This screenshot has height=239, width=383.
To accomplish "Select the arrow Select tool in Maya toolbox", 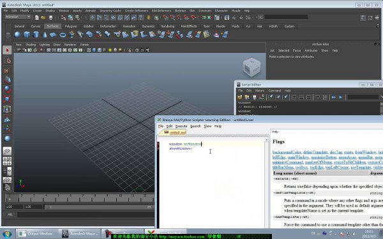I will click(7, 50).
